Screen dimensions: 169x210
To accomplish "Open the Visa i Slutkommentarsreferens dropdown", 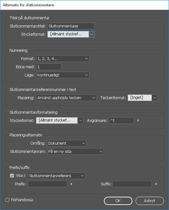I will 57,176.
